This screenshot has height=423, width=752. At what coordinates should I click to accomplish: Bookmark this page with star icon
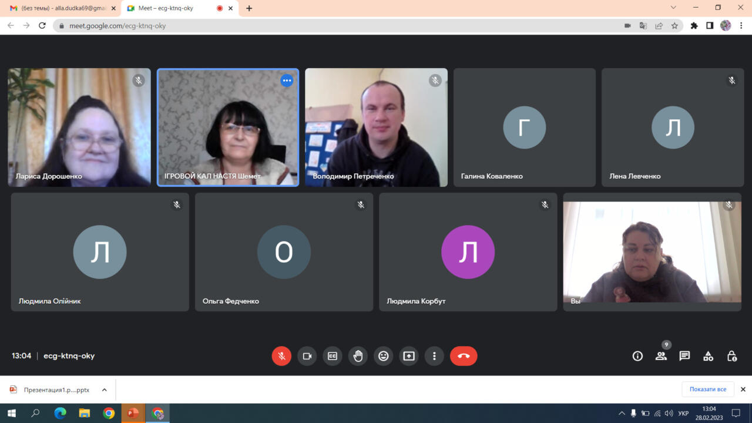tap(674, 26)
